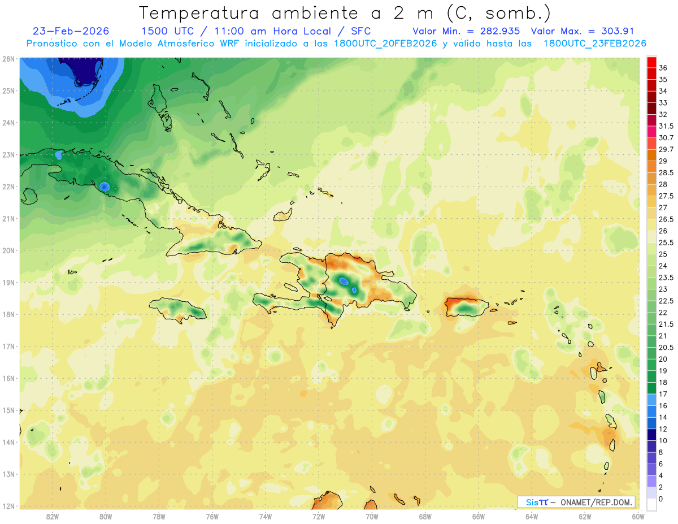The width and height of the screenshot is (678, 524).
Task: Click the '1500 UTC / 11:00 am Hora Local / SFC' text
Action: click(x=256, y=31)
